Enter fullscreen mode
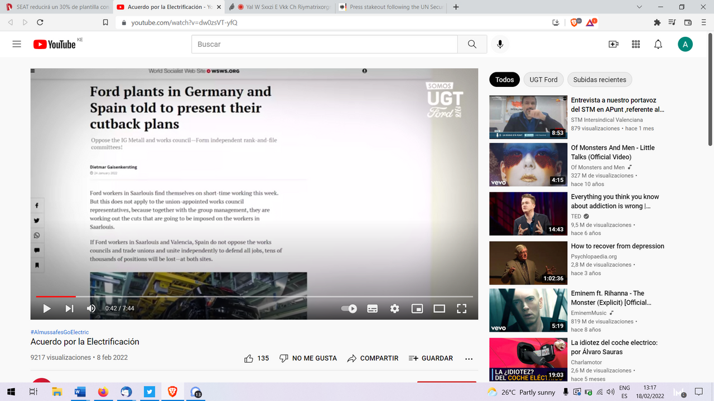This screenshot has width=714, height=401. click(461, 309)
